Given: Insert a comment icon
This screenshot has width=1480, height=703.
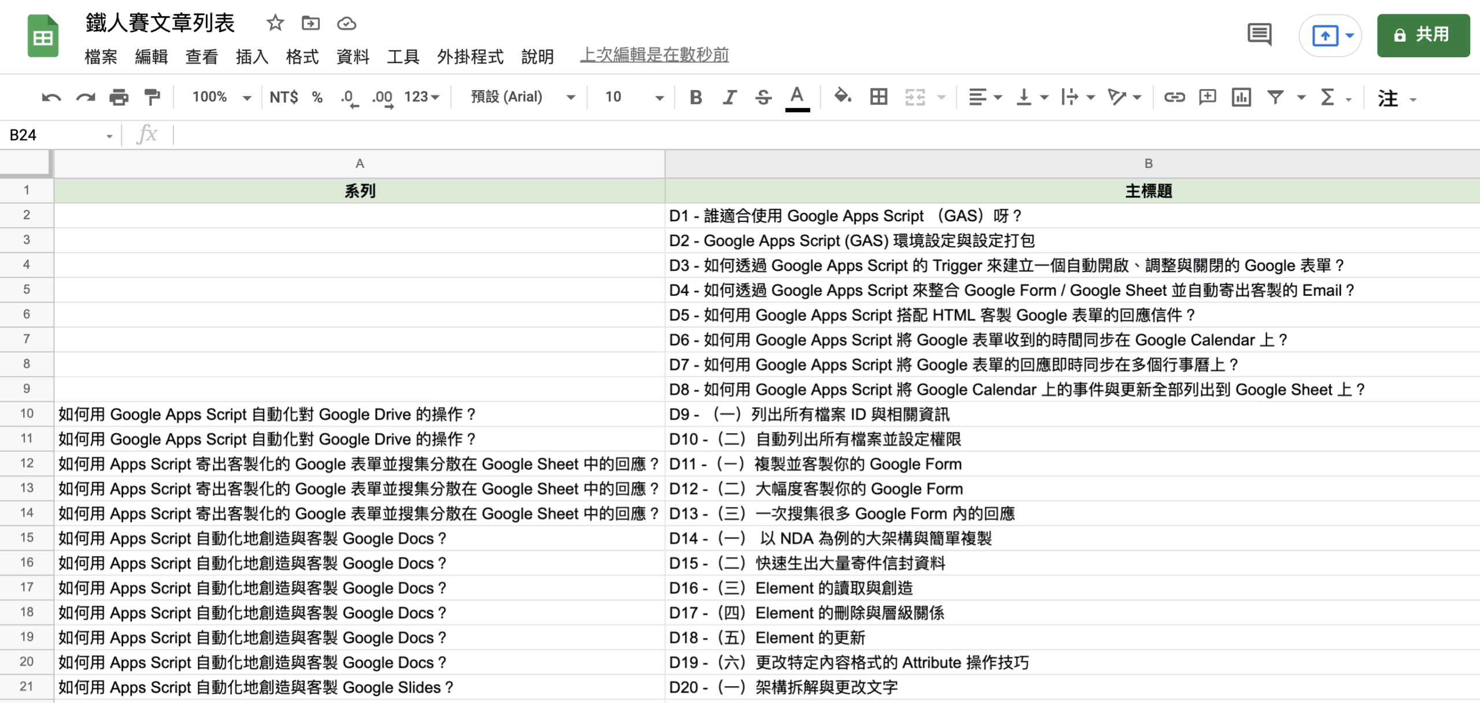Looking at the screenshot, I should pos(1208,97).
